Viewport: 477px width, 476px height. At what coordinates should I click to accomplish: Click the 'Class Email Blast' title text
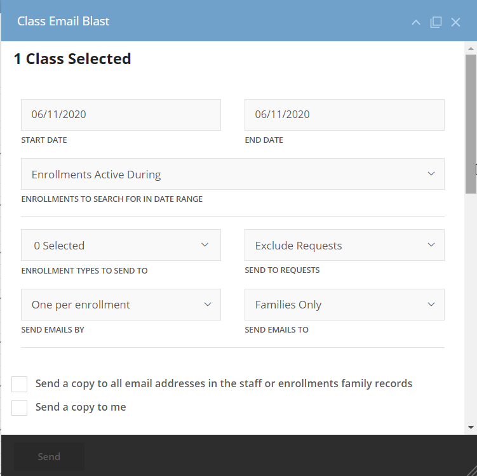click(x=64, y=22)
